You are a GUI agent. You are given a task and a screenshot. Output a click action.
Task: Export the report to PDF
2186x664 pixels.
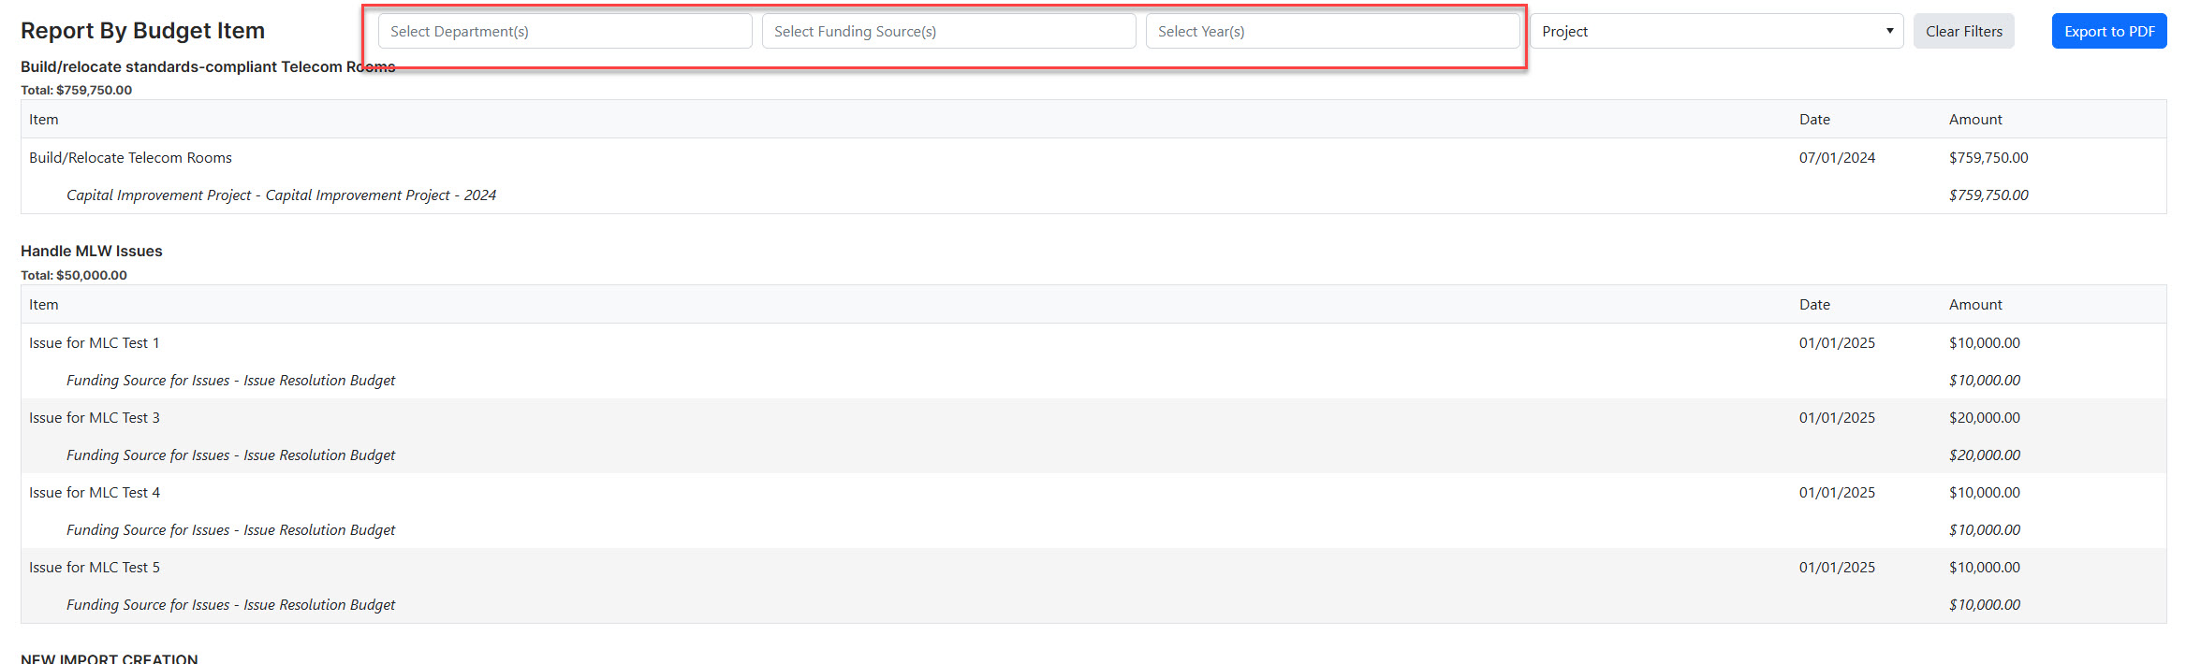pos(2108,31)
